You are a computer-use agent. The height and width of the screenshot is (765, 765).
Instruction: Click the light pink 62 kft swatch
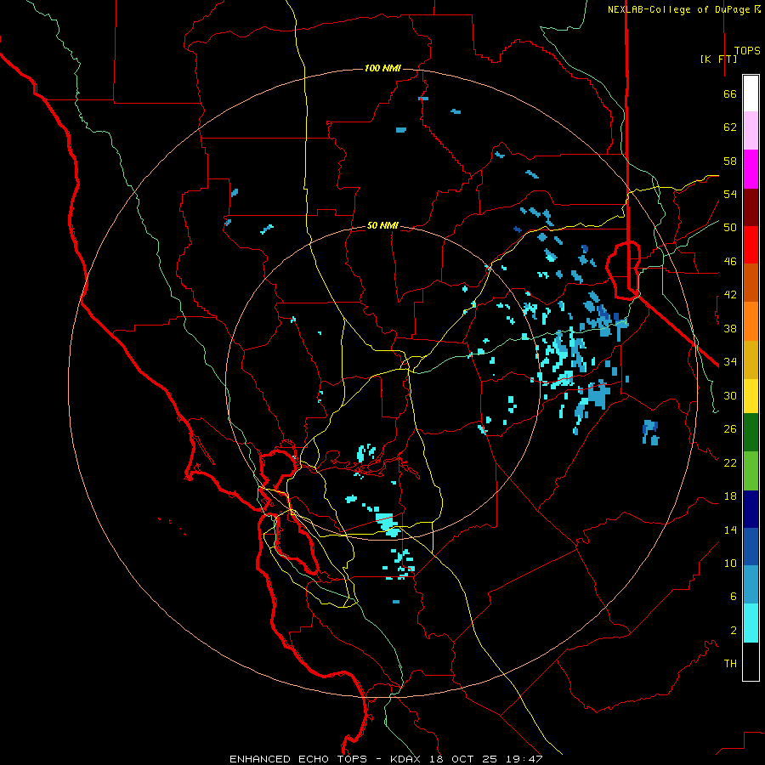pyautogui.click(x=751, y=130)
